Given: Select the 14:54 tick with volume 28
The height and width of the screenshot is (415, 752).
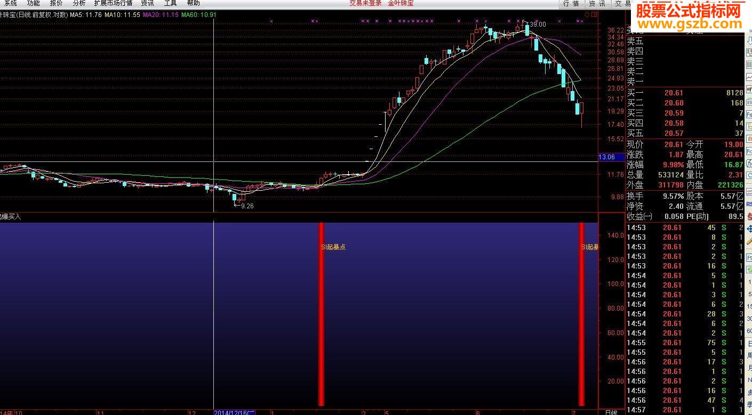Looking at the screenshot, I should 685,314.
